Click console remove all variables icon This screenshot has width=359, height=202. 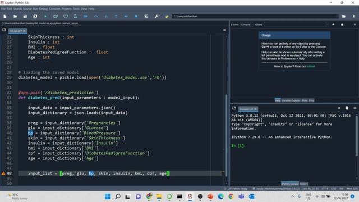(x=347, y=108)
